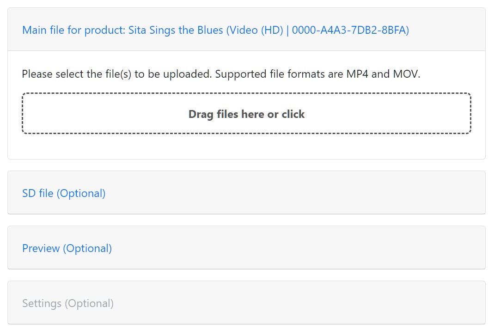Click the product ID 0000-A4A3-7DB2-8BFA
Viewport: 494px width, 332px height.
[350, 31]
